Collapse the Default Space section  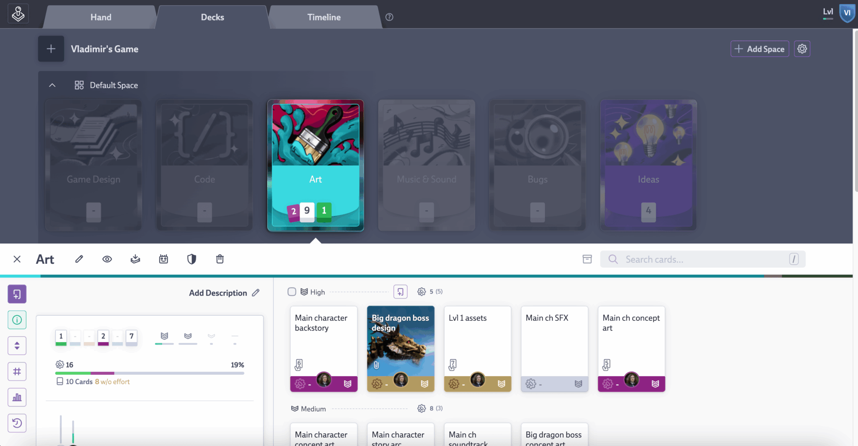click(52, 85)
